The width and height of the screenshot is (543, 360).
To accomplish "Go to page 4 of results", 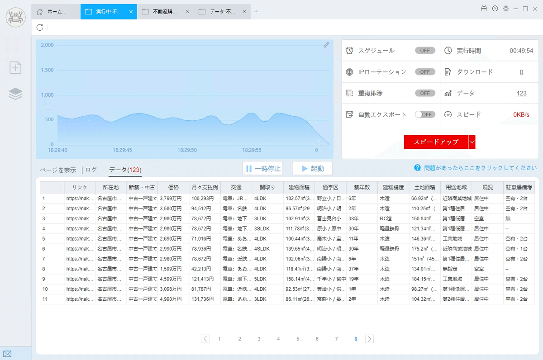I will click(x=278, y=339).
